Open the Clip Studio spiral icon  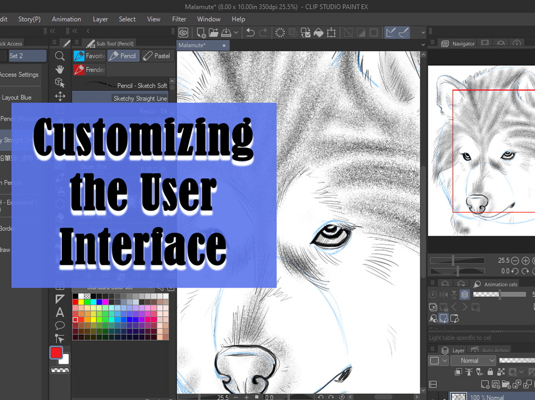tap(183, 33)
